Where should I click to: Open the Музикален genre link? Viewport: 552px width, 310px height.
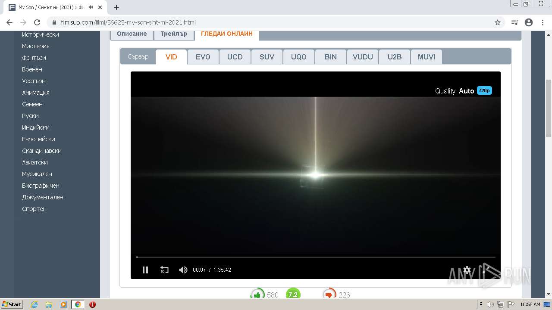click(x=37, y=174)
